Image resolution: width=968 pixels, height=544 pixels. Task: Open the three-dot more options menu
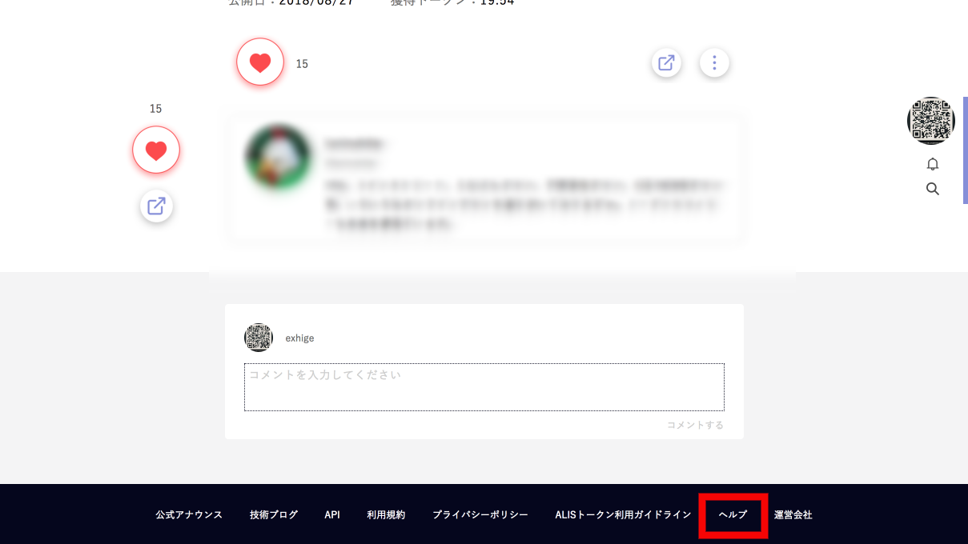pyautogui.click(x=714, y=62)
